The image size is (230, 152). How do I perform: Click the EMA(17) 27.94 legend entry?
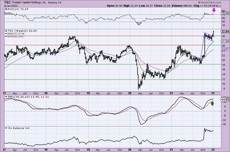pyautogui.click(x=16, y=34)
